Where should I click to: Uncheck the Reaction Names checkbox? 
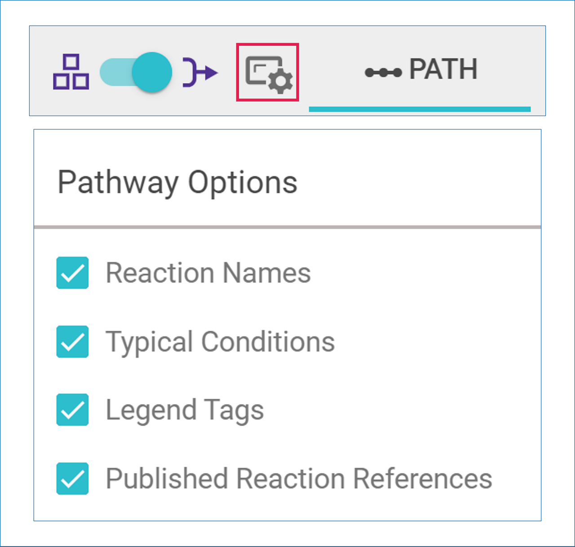[x=72, y=273]
